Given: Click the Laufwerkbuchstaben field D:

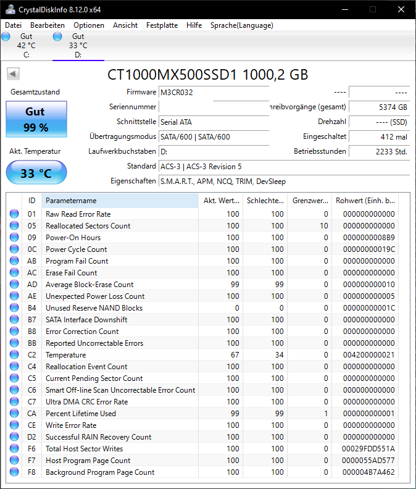Looking at the screenshot, I should tap(214, 151).
